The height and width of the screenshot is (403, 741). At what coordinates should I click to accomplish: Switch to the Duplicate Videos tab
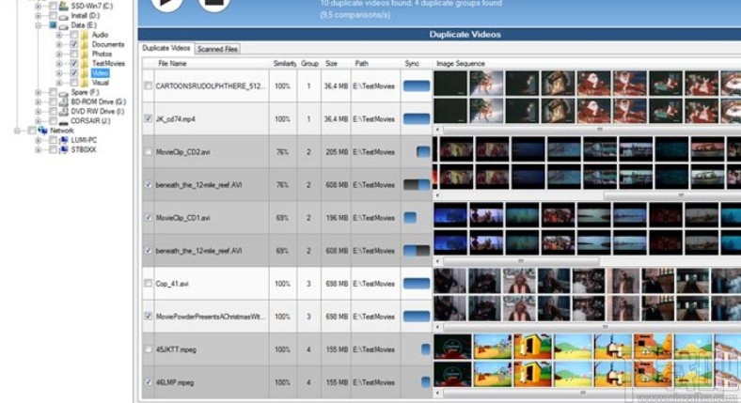tap(166, 48)
